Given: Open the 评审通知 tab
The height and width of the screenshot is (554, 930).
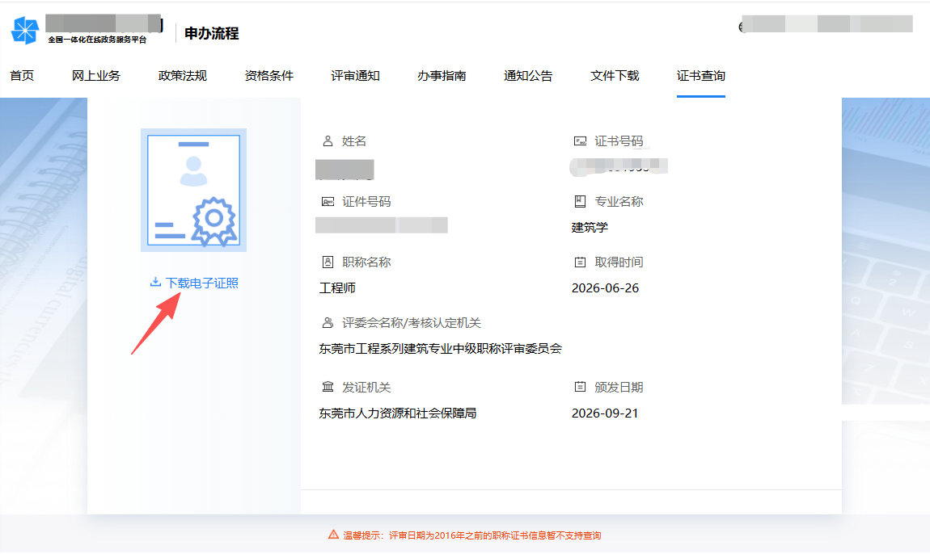Looking at the screenshot, I should 355,76.
